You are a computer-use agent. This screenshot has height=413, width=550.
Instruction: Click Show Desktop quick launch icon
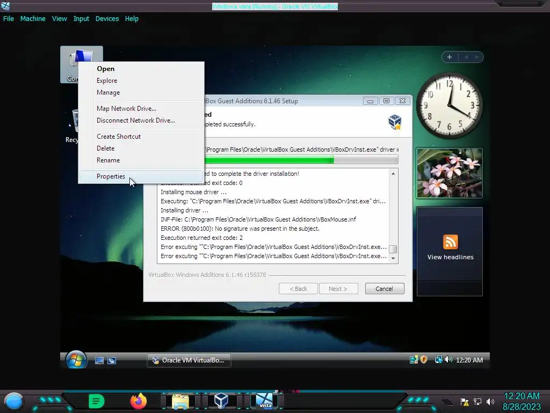click(99, 360)
